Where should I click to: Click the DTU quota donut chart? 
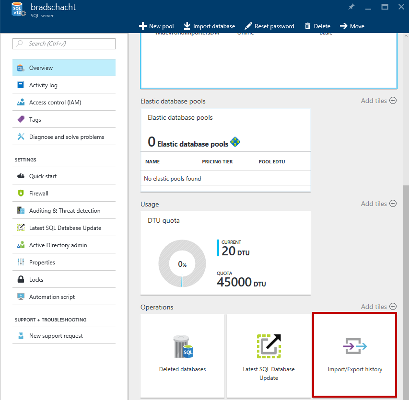click(x=182, y=263)
